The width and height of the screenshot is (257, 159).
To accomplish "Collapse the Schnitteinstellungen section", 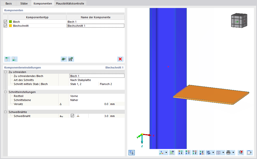I will [x=6, y=92].
